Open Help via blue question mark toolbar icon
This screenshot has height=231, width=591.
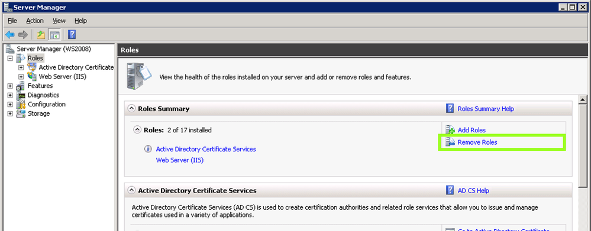(x=72, y=35)
